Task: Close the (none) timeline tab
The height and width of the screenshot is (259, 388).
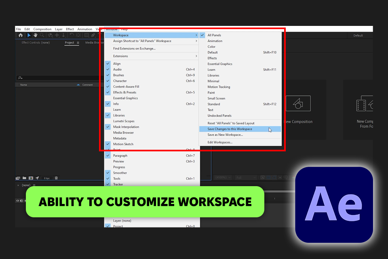Action: coord(18,185)
